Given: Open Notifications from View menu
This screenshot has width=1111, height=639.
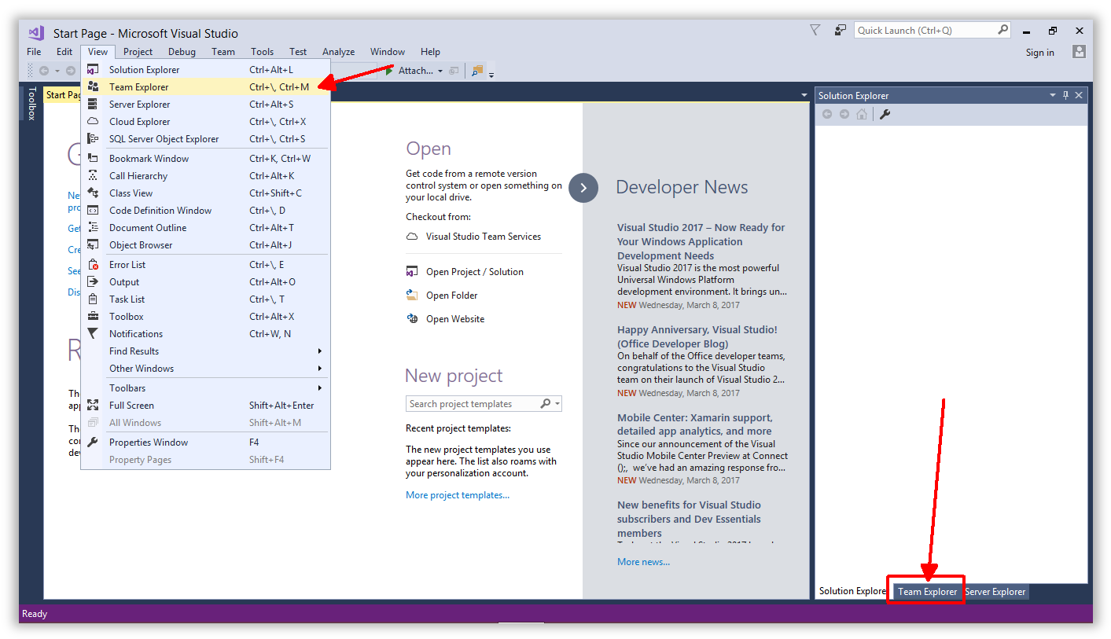Looking at the screenshot, I should (x=206, y=334).
